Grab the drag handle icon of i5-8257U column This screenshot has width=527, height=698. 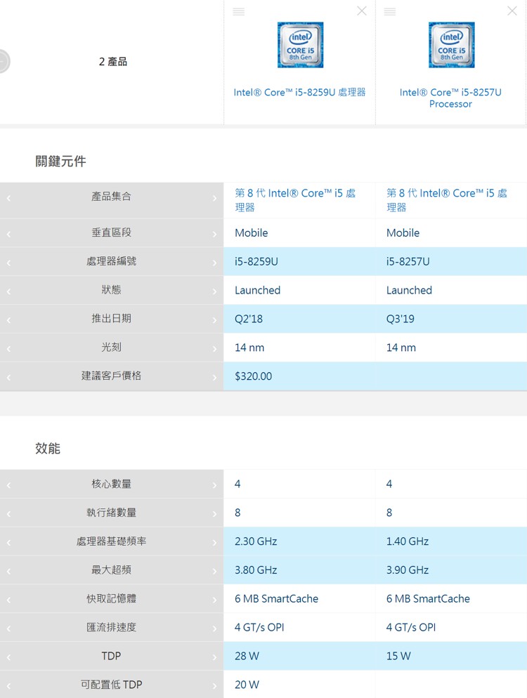(x=390, y=11)
